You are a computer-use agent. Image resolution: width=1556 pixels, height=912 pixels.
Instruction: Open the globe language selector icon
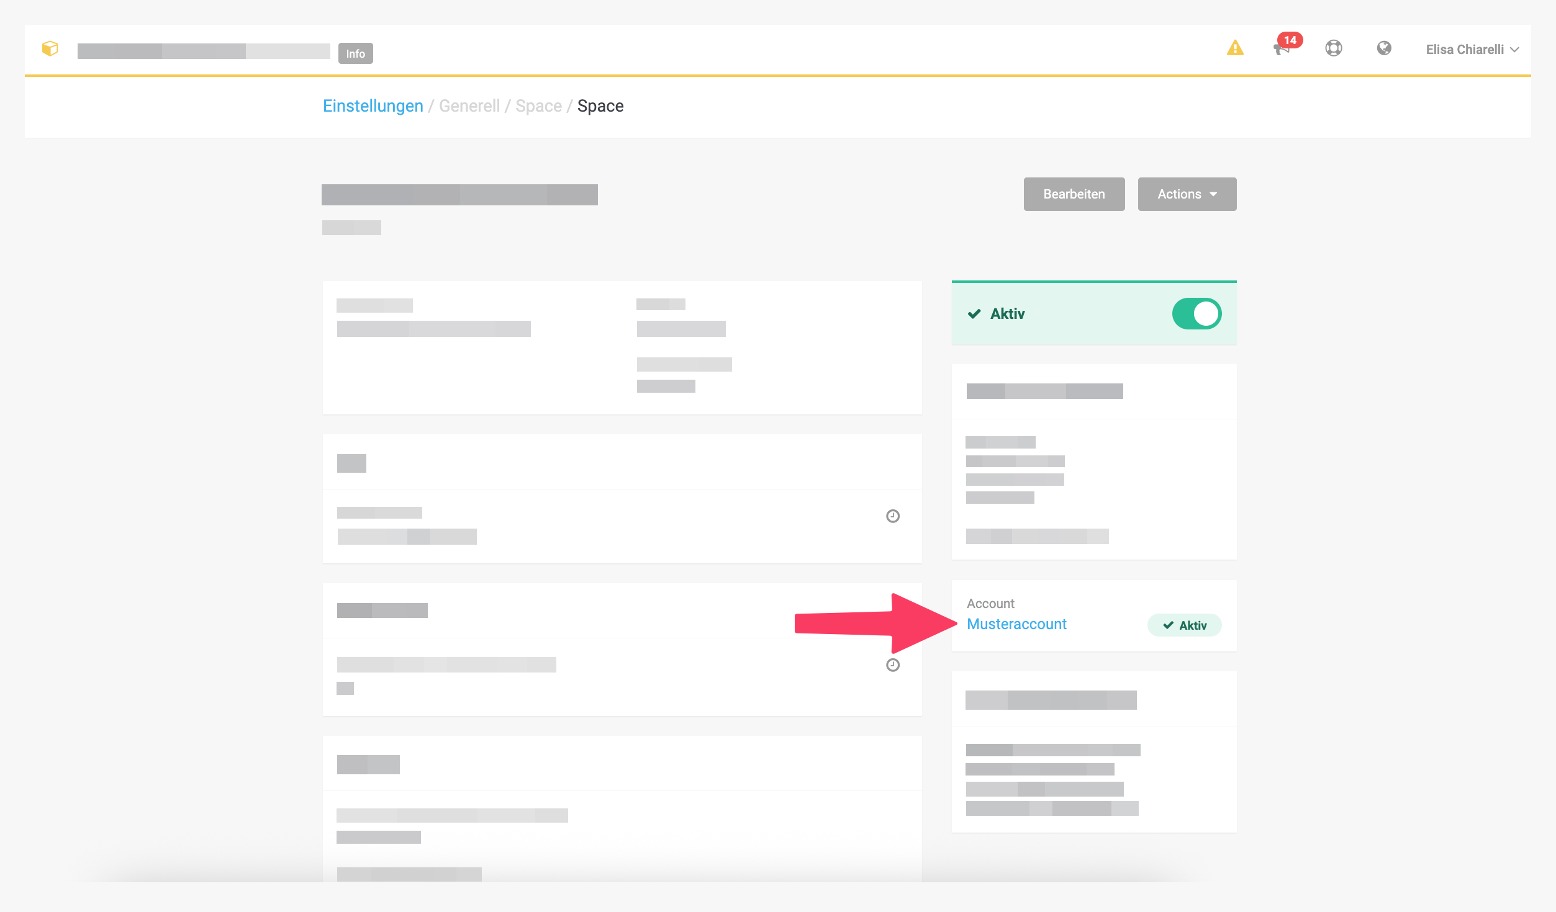pyautogui.click(x=1384, y=48)
